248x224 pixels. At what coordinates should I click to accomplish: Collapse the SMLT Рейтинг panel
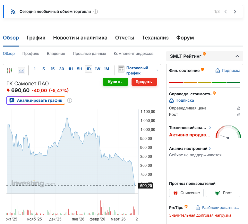(x=237, y=56)
